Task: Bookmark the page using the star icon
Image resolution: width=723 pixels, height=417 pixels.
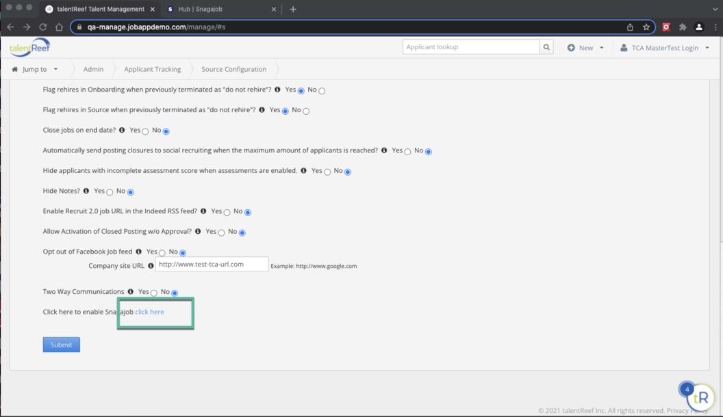Action: [646, 27]
